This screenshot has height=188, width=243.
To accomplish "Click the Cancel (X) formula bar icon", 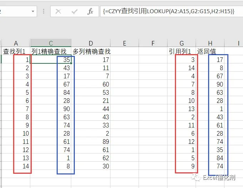I will [58, 11].
